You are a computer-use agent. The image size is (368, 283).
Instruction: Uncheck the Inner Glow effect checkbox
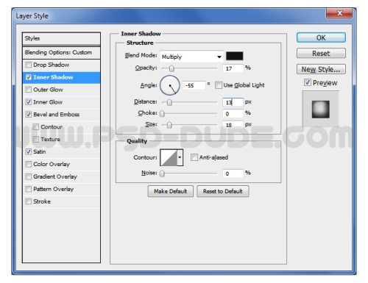pyautogui.click(x=29, y=102)
